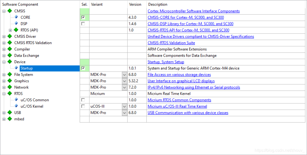Image resolution: width=307 pixels, height=155 pixels.
Task: Expand the RTOS (API) tree node
Action: pyautogui.click(x=10, y=30)
